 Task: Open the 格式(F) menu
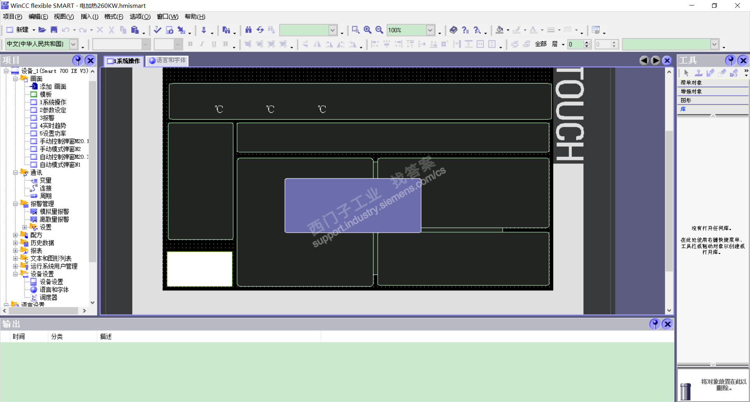click(114, 16)
